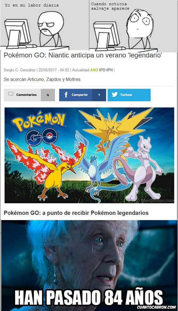This screenshot has width=178, height=311.
Task: Open the Niantic 'legendario' headline
Action: pyautogui.click(x=83, y=55)
